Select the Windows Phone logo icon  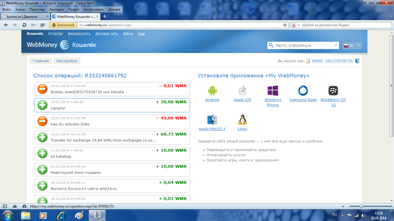[273, 91]
